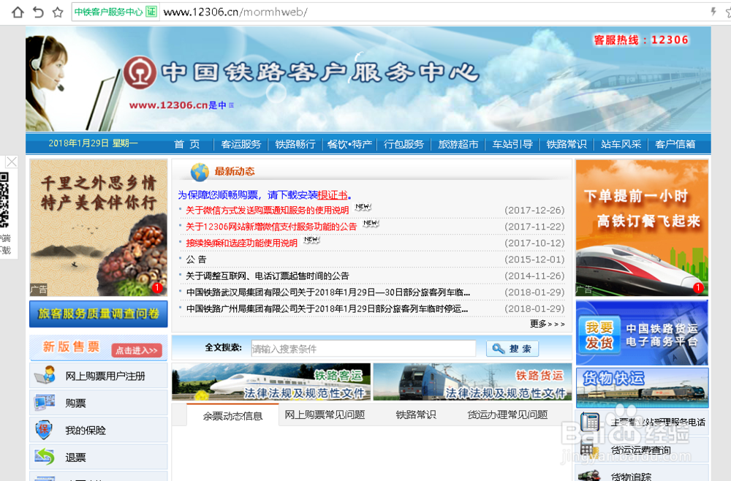Click the 千里之外思乡情 specialty food ad
Image resolution: width=731 pixels, height=481 pixels.
pos(99,227)
